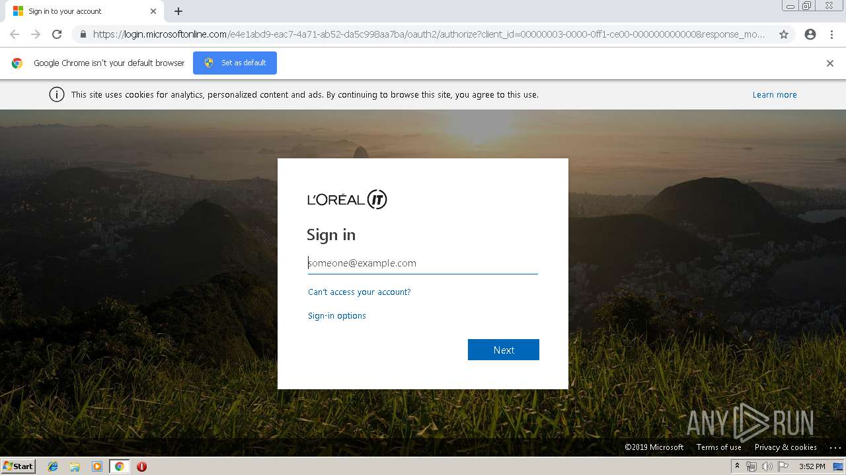Click the Action Center flag tray icon
This screenshot has width=846, height=475.
[783, 466]
